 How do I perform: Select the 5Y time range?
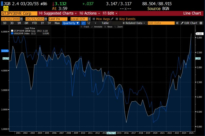[x=49, y=23]
